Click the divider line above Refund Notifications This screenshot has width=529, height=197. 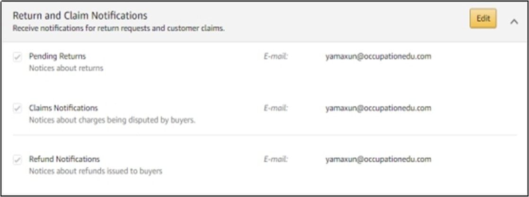(265, 136)
